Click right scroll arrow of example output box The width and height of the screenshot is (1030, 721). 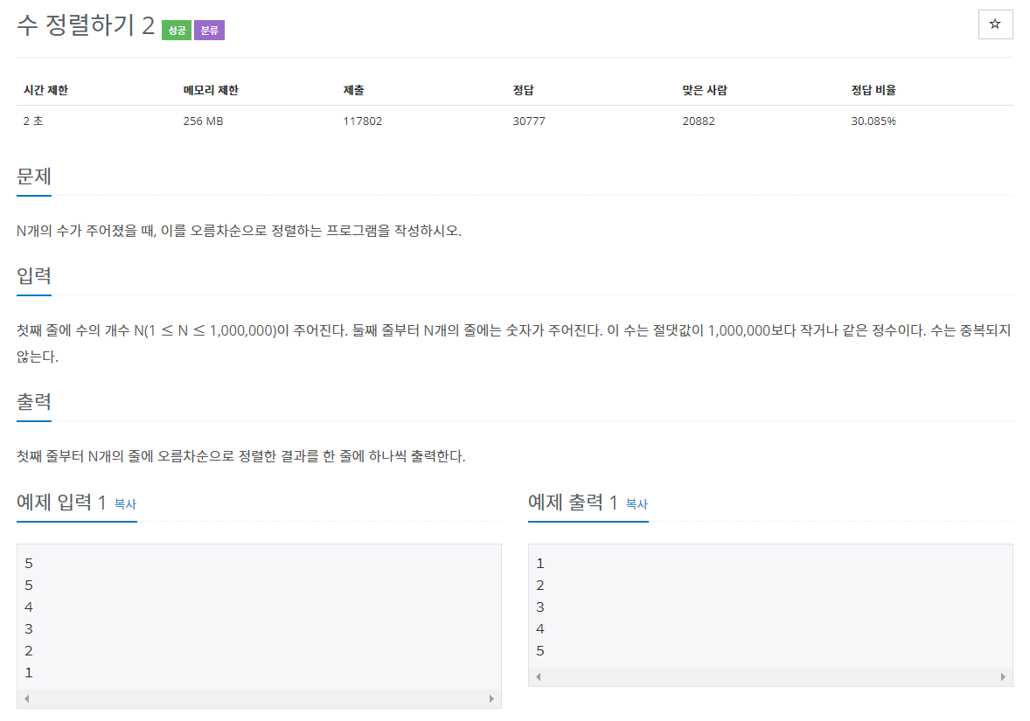click(x=1003, y=677)
